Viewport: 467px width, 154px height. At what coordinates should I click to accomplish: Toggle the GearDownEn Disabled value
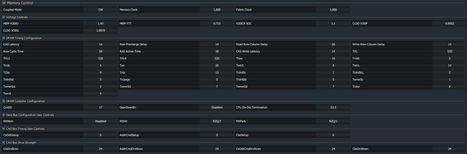point(217,108)
